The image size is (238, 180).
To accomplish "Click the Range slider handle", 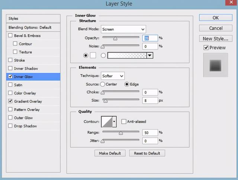I will tap(121, 133).
